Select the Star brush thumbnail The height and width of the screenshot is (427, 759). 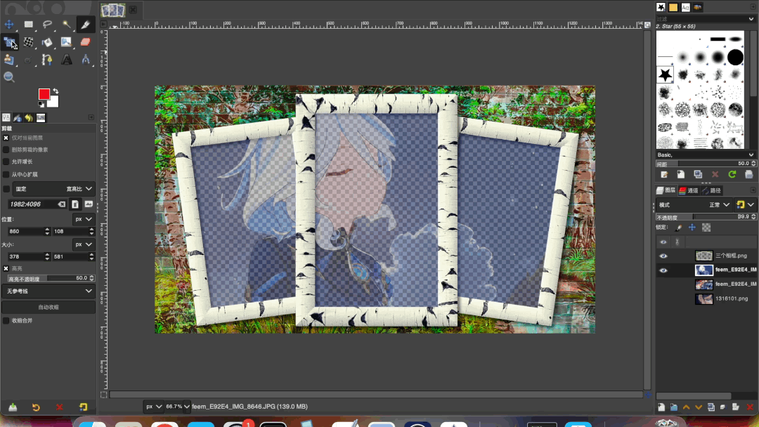pyautogui.click(x=665, y=74)
